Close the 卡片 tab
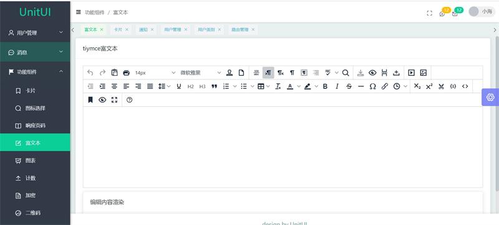 click(127, 29)
